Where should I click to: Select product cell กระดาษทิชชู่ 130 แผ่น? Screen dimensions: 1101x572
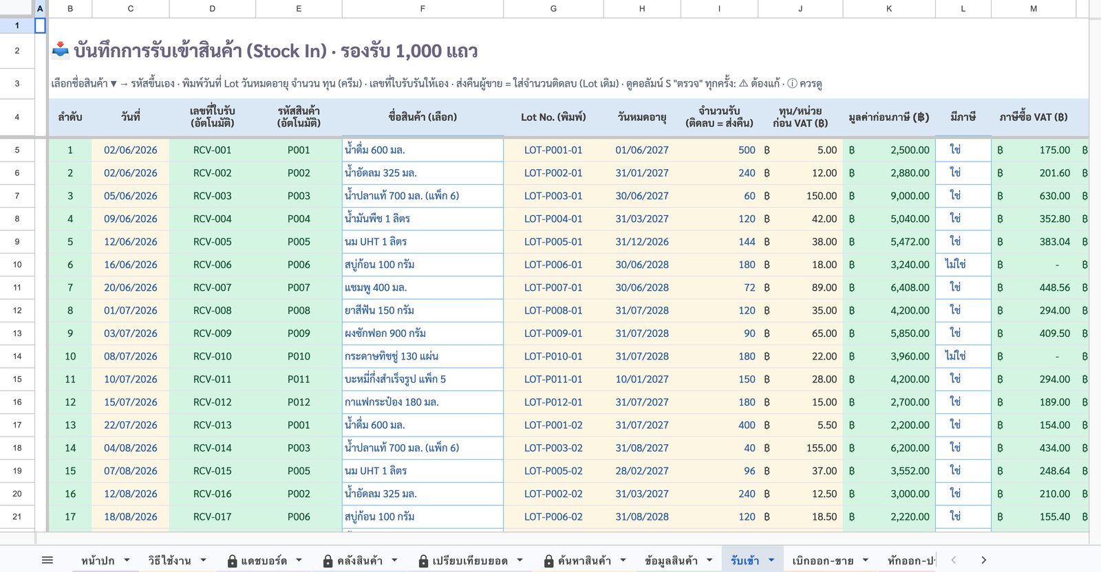coord(423,356)
